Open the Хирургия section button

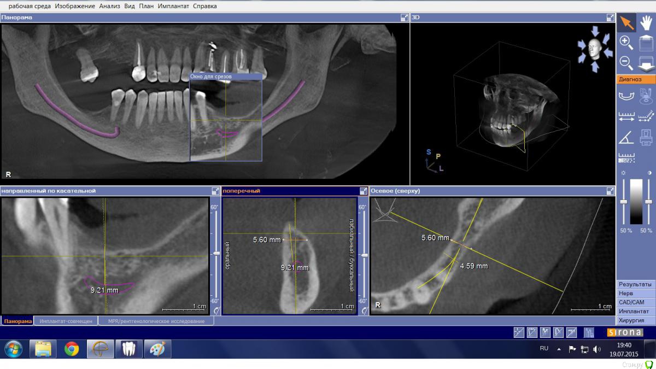click(635, 320)
